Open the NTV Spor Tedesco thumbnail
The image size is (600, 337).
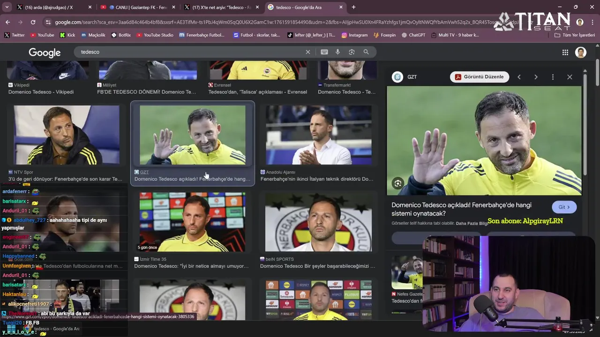pyautogui.click(x=67, y=135)
